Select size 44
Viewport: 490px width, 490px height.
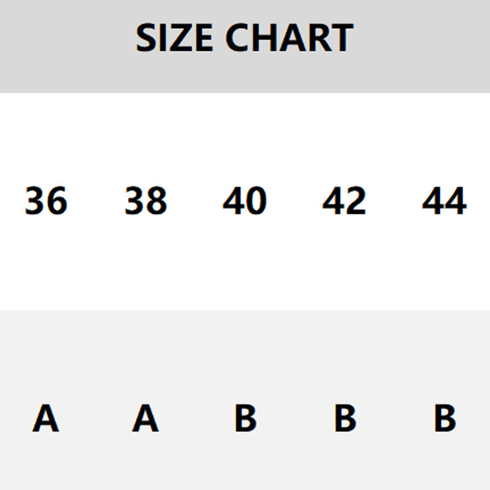(444, 201)
